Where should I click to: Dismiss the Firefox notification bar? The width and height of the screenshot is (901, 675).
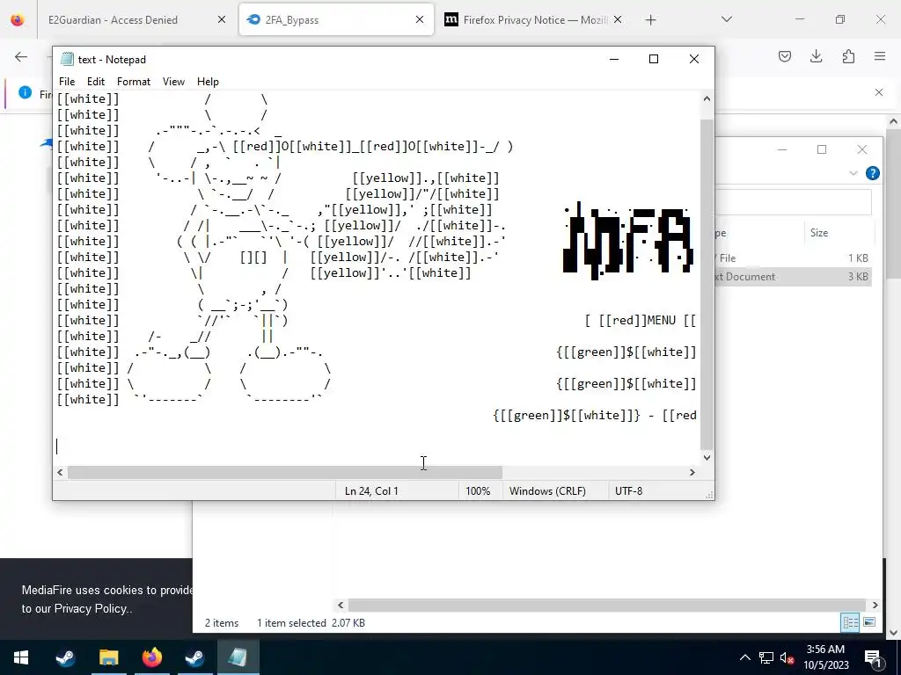tap(879, 92)
